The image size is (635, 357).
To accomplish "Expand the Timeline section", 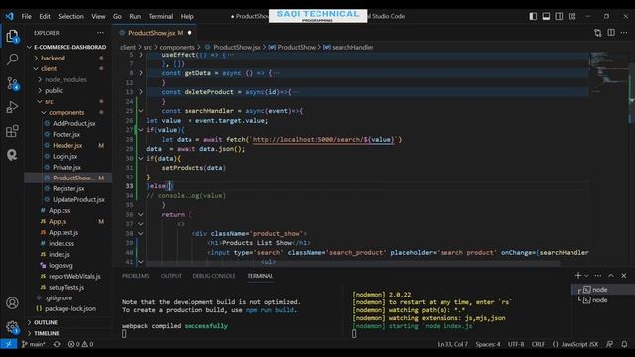I will point(47,333).
